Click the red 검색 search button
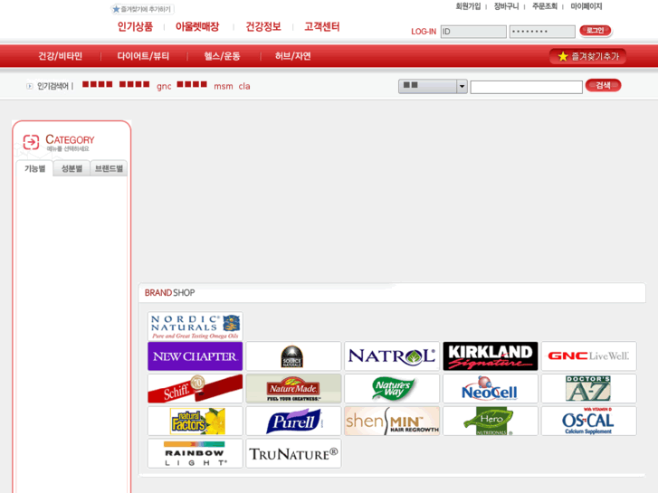This screenshot has width=658, height=493. pos(603,86)
